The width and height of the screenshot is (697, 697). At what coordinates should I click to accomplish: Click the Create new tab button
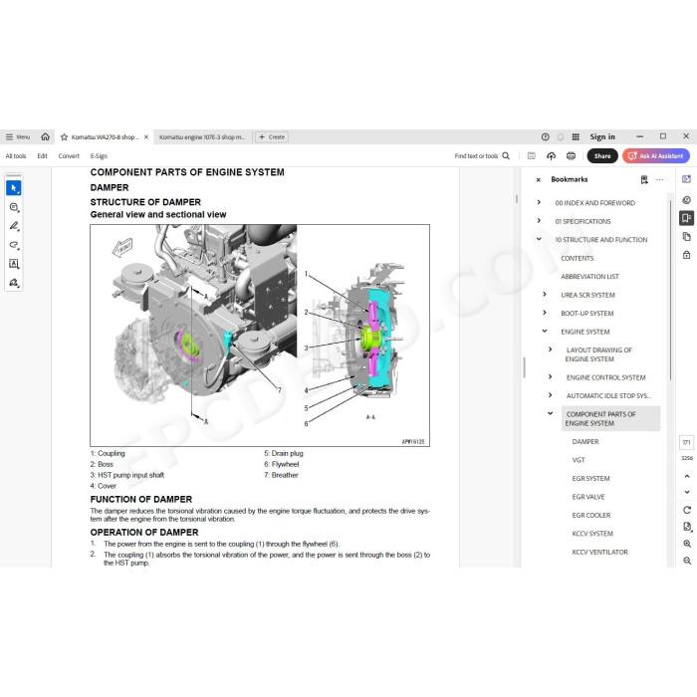coord(272,137)
